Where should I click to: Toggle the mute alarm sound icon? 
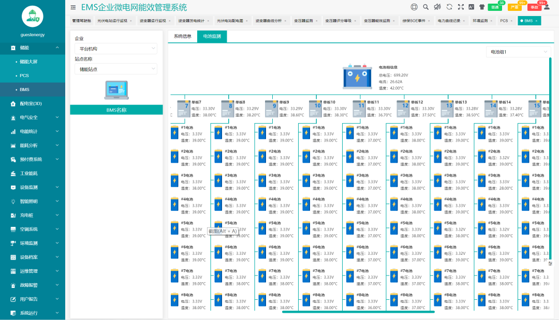coord(437,7)
